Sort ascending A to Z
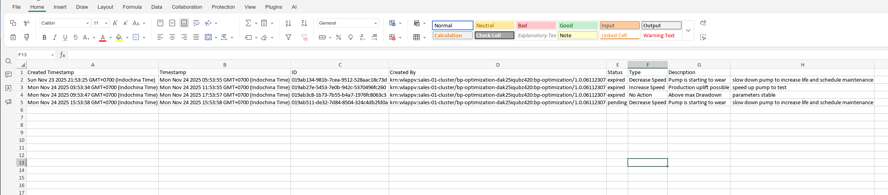 [288, 23]
